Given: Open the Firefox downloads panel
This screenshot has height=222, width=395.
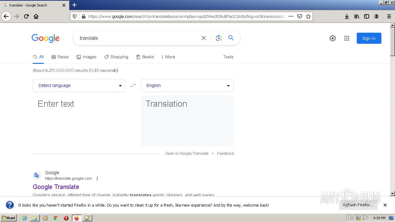Looking at the screenshot, I should tap(347, 16).
